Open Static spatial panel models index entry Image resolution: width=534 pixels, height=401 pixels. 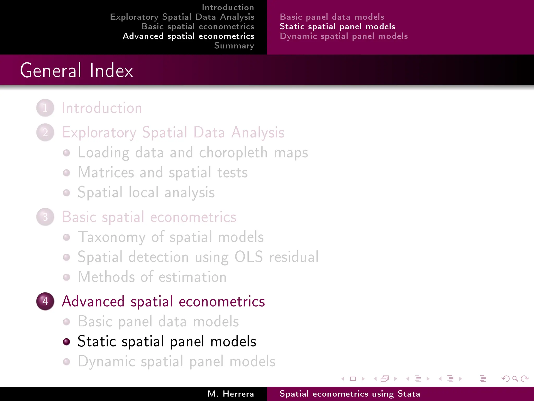click(x=167, y=341)
